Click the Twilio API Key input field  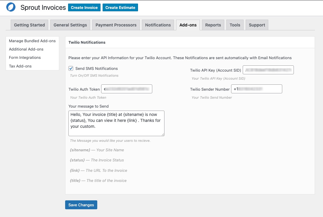tap(268, 70)
